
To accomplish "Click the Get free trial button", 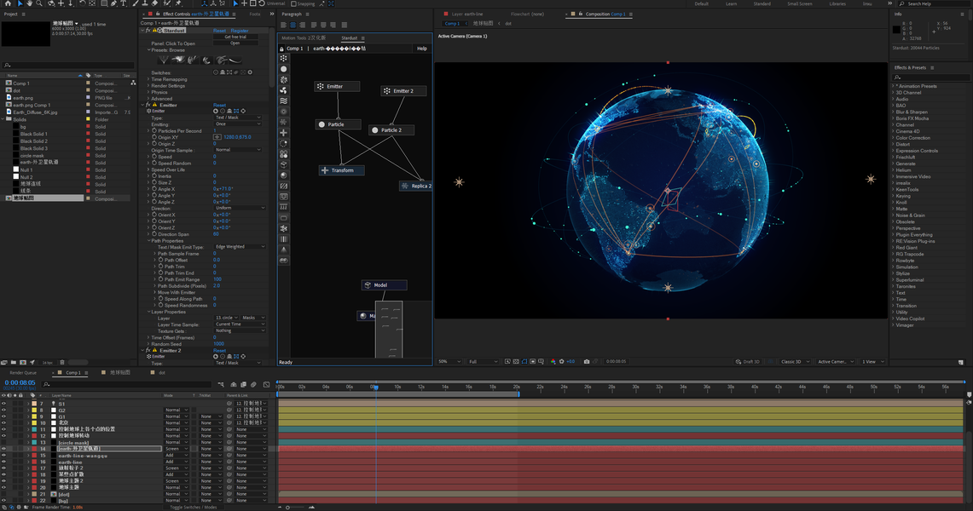I will (x=235, y=37).
